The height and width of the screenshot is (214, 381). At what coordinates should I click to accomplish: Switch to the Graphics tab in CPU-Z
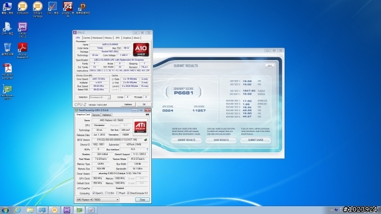[x=127, y=38]
